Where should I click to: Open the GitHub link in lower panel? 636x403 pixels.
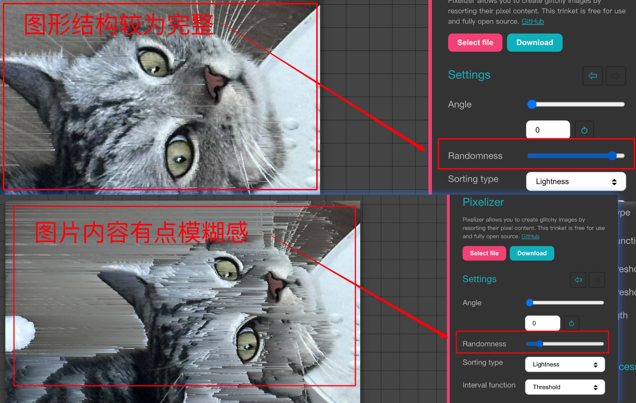(530, 236)
